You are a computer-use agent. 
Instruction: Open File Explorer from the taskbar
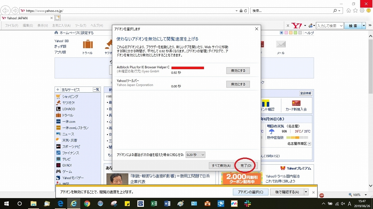point(33,204)
